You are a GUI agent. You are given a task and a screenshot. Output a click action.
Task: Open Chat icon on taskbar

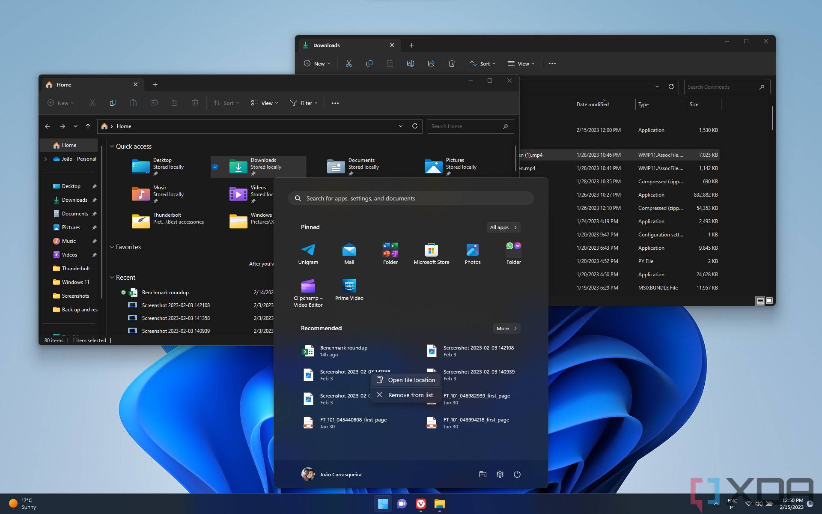[x=402, y=504]
